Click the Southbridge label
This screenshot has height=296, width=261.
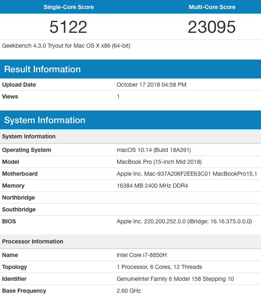(19, 209)
